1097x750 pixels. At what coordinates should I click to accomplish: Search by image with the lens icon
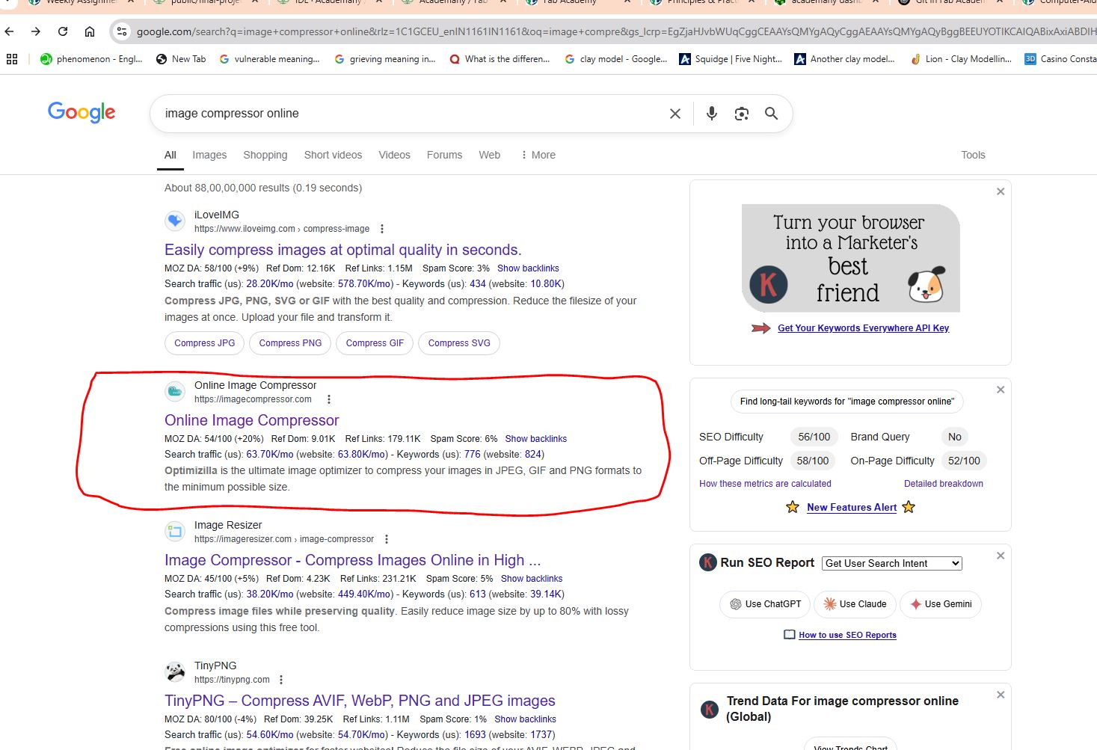pos(742,114)
